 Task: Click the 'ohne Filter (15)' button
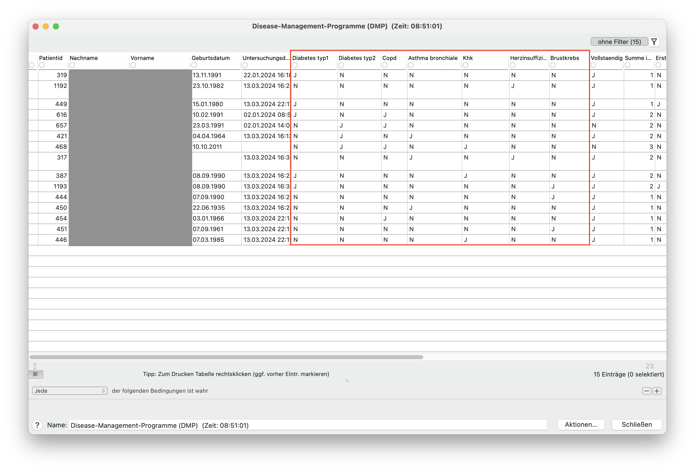click(619, 42)
